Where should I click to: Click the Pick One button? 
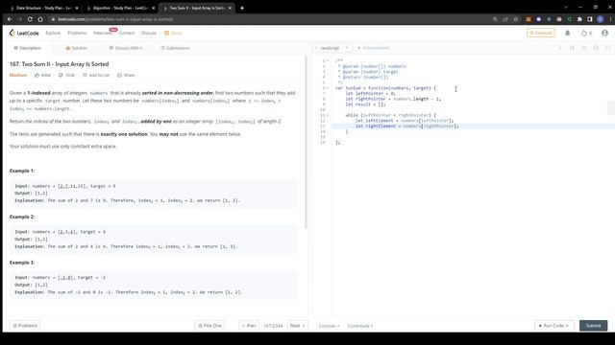tap(209, 326)
